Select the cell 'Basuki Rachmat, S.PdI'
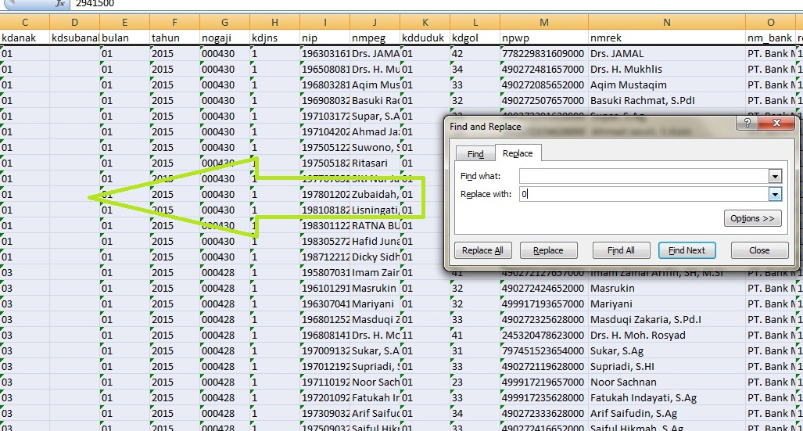The image size is (803, 431). pos(667,100)
